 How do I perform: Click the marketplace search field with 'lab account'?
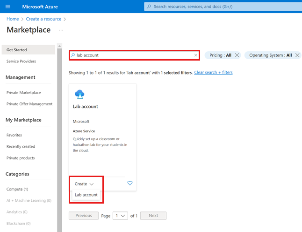(x=134, y=55)
